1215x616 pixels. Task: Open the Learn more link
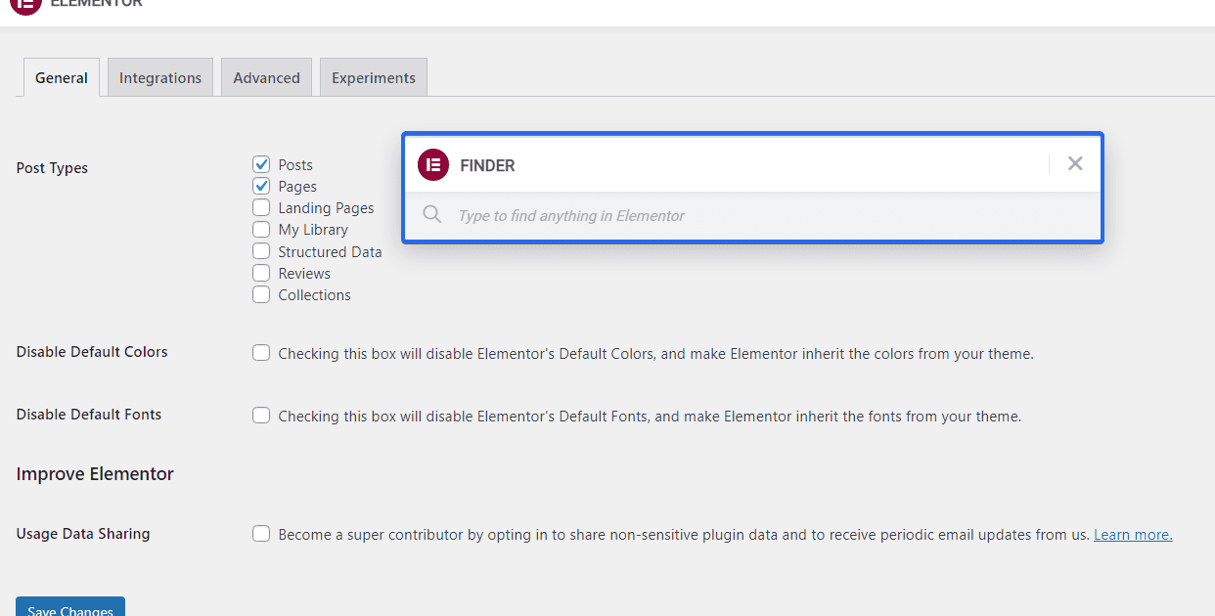pyautogui.click(x=1133, y=535)
